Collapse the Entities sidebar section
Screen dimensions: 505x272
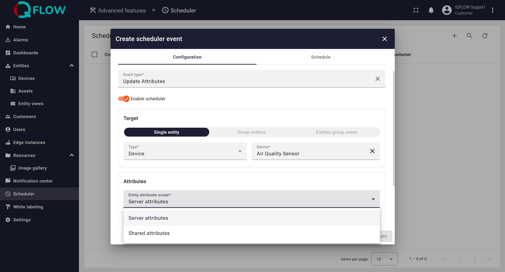point(72,66)
